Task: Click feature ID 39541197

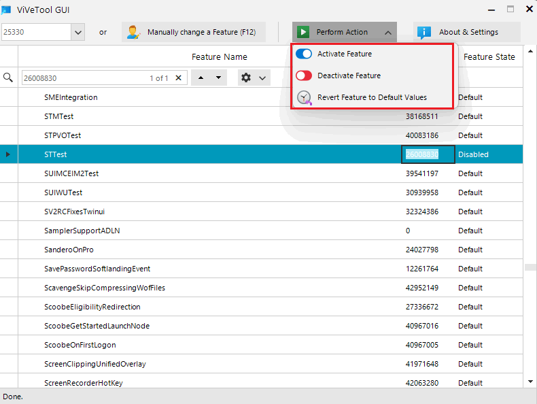Action: coord(422,173)
